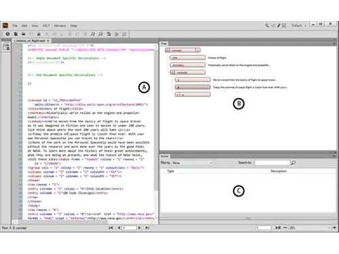The image size is (339, 254).
Task: Click the zoom out minus button
Action: click(x=285, y=228)
